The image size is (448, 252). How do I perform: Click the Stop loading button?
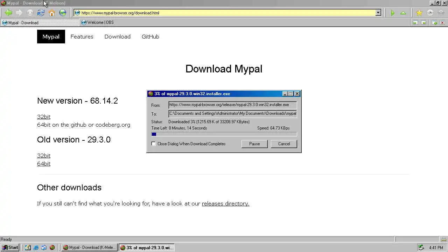point(30,13)
